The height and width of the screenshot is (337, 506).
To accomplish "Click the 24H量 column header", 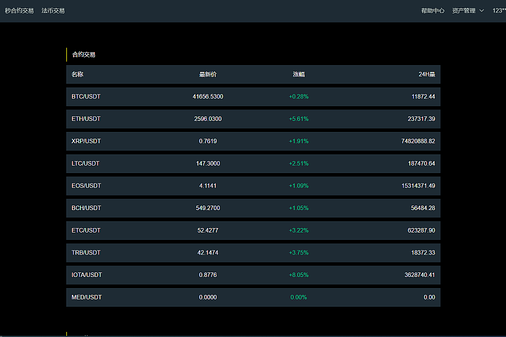I will [x=427, y=75].
